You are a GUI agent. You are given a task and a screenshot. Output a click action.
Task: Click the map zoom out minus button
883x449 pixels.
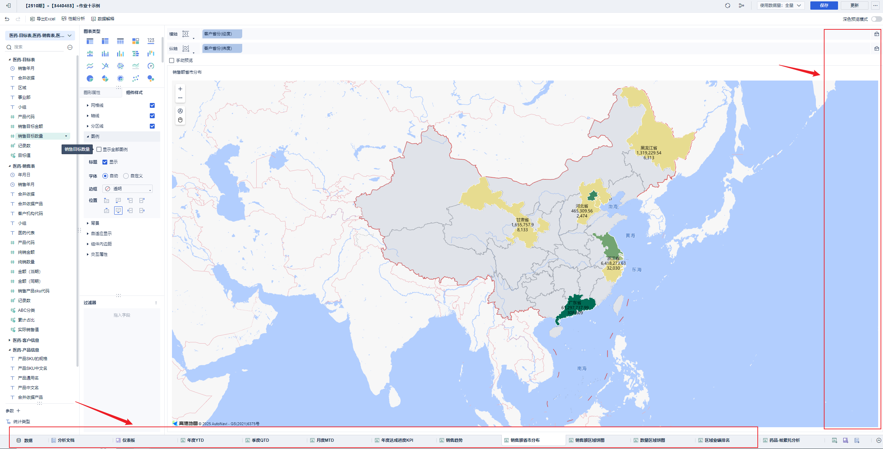coord(180,98)
